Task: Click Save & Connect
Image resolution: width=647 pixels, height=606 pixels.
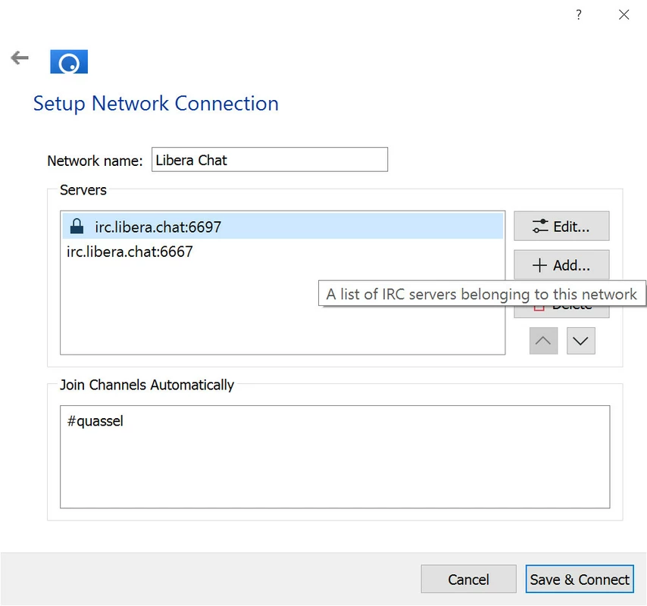Action: 580,579
